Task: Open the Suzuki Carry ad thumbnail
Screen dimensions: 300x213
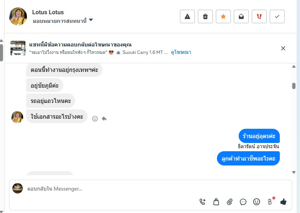Action: 18,48
